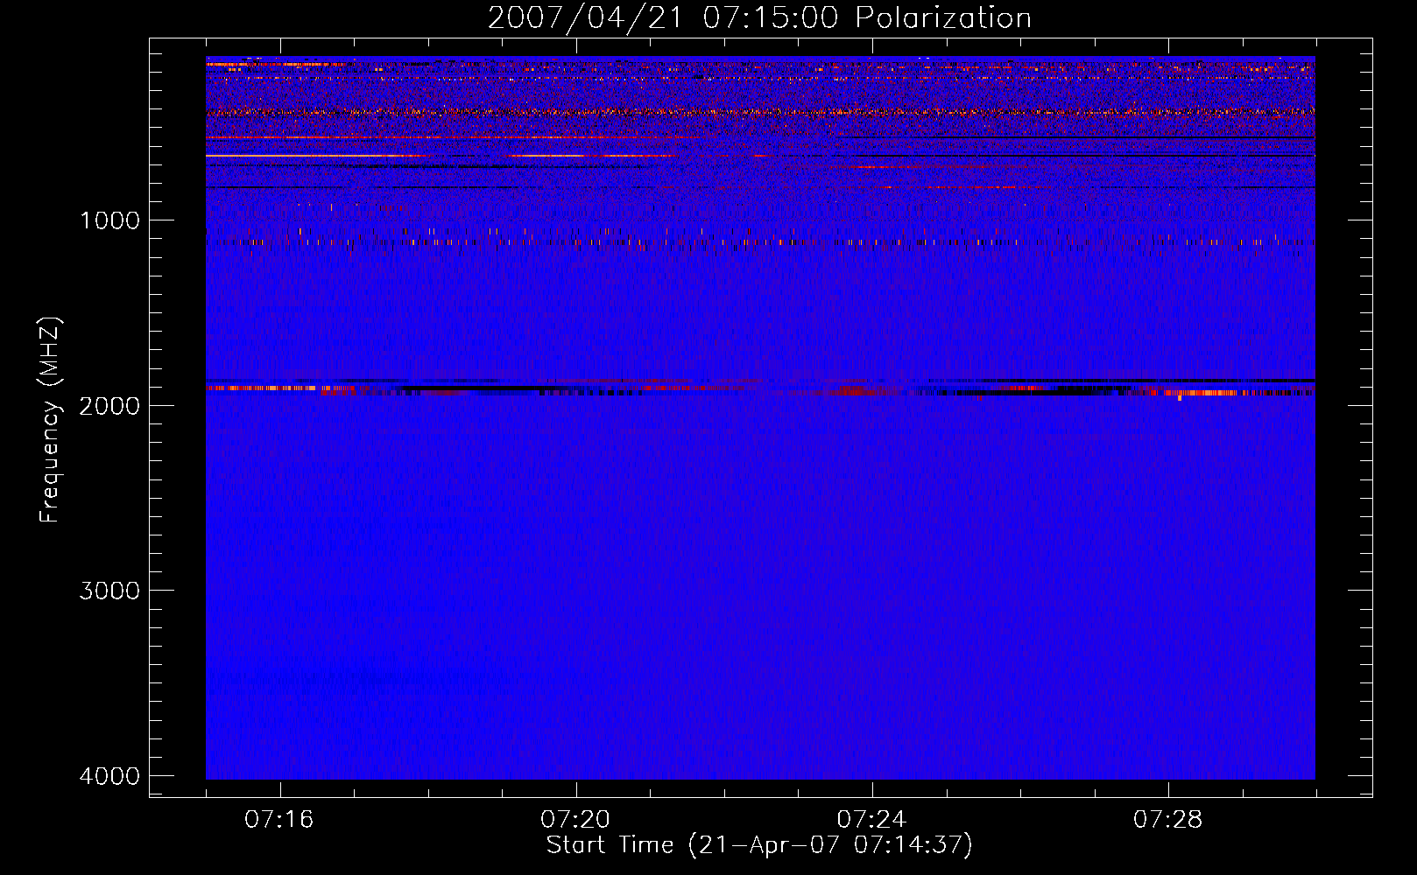Click the red-black emission band near 2000 MHz
The width and height of the screenshot is (1417, 875).
[760, 388]
